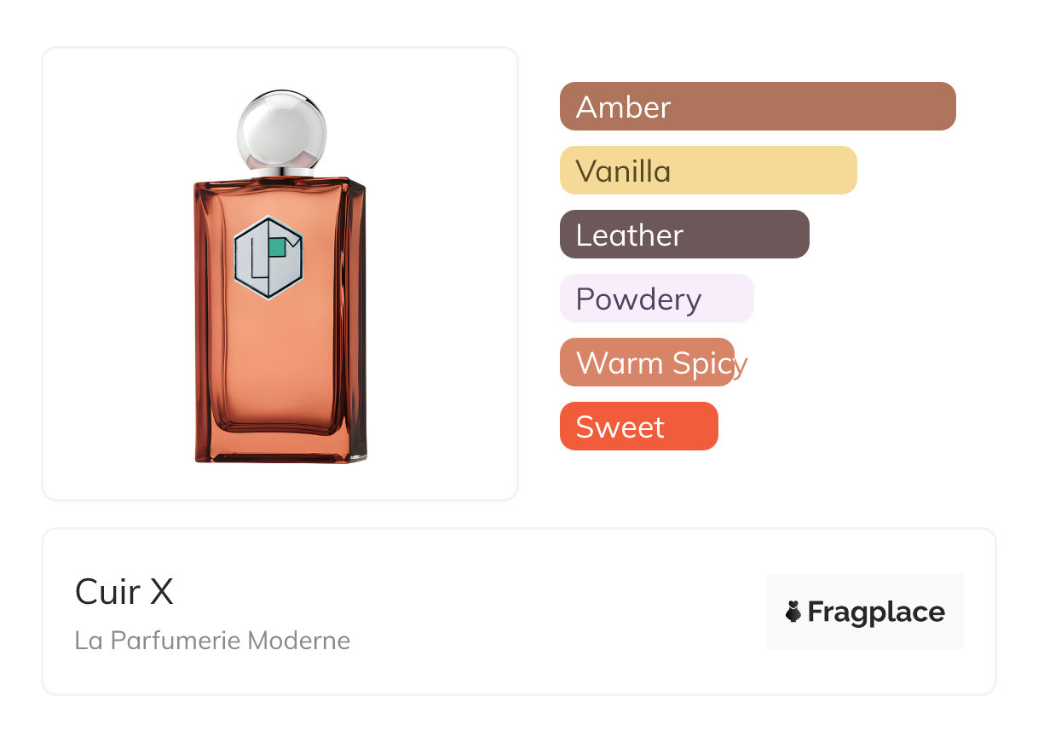Image resolution: width=1038 pixels, height=737 pixels.
Task: Click the hexagonal LPM emblem on bottle
Action: [x=268, y=258]
